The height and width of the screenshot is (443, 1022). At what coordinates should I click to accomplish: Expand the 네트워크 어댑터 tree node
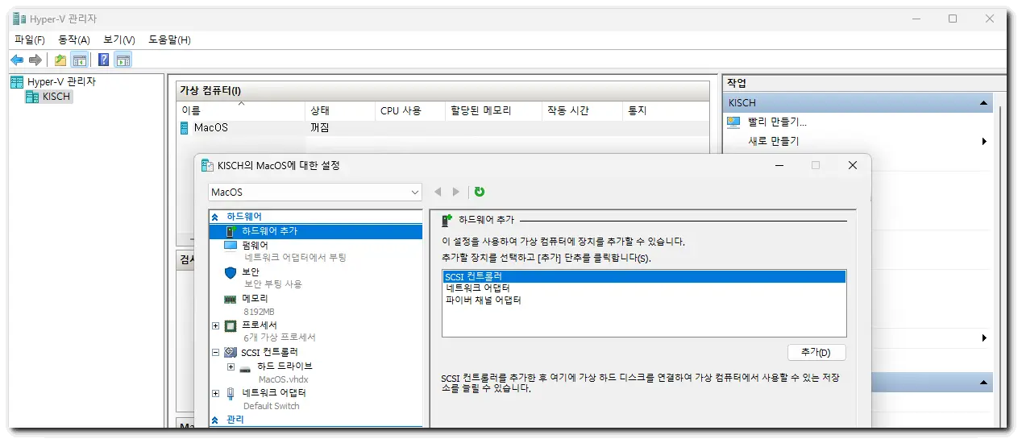pos(215,393)
